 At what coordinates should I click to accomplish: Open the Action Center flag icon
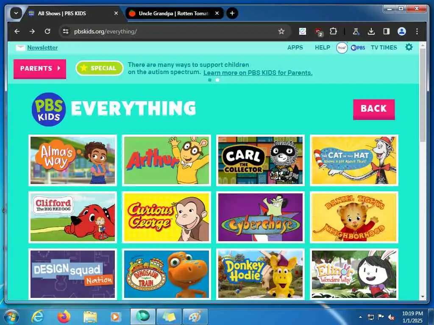coord(381,317)
